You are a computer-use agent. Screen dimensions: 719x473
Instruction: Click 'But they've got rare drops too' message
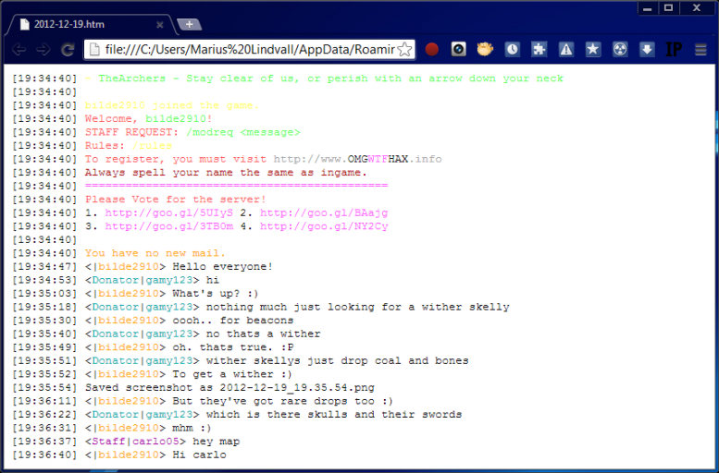[x=282, y=401]
